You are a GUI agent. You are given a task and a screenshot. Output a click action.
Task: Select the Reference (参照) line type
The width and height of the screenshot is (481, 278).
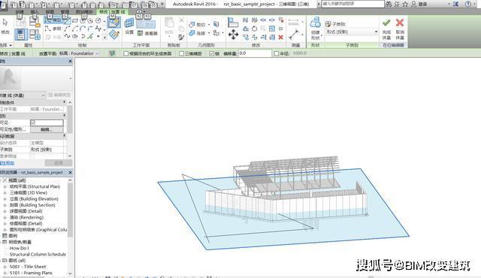point(53,29)
